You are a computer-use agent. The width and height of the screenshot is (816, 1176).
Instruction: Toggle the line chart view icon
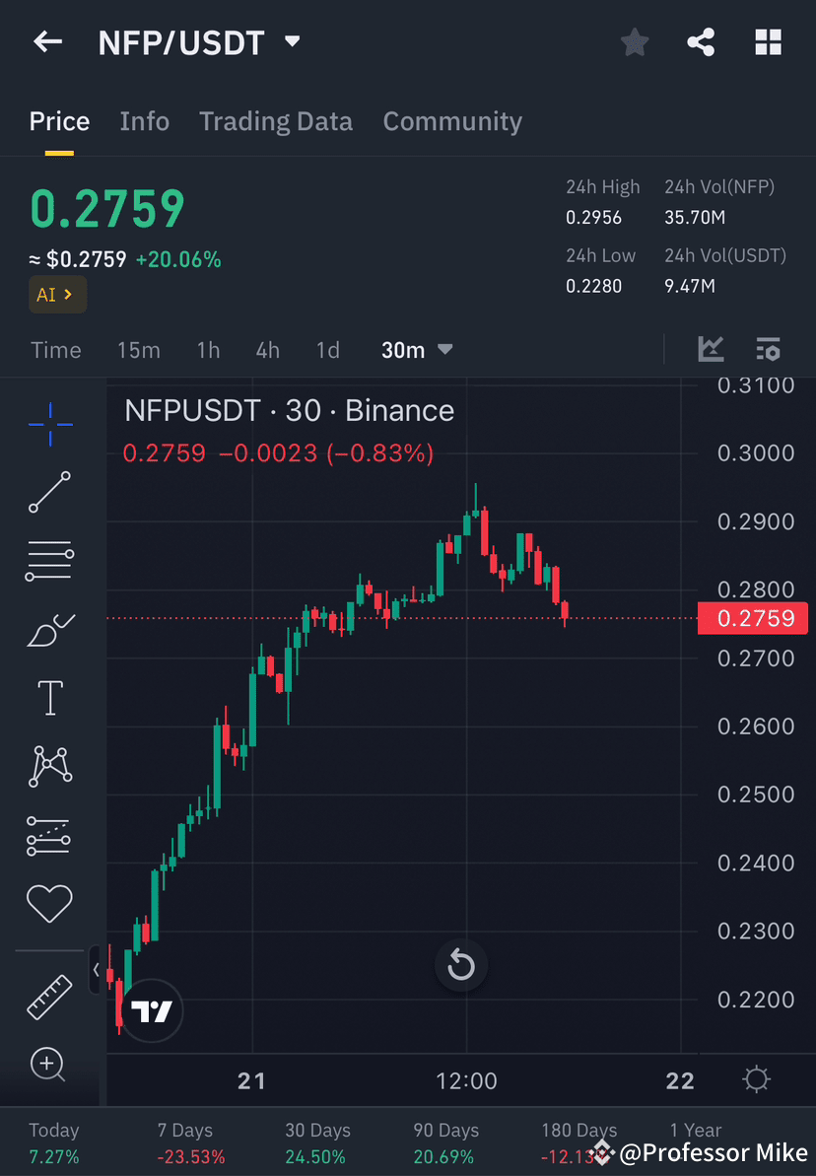(711, 349)
